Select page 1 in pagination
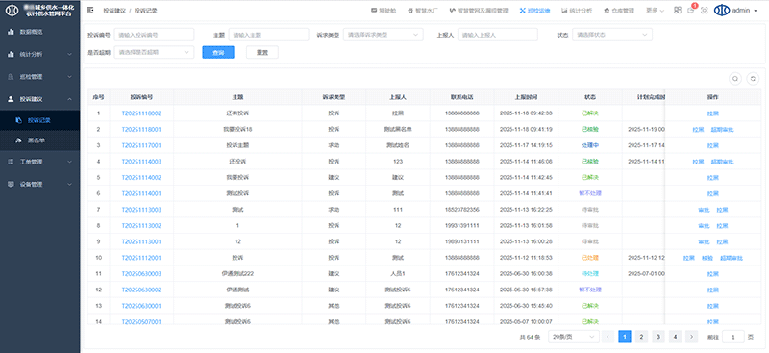The height and width of the screenshot is (353, 769). (x=624, y=337)
